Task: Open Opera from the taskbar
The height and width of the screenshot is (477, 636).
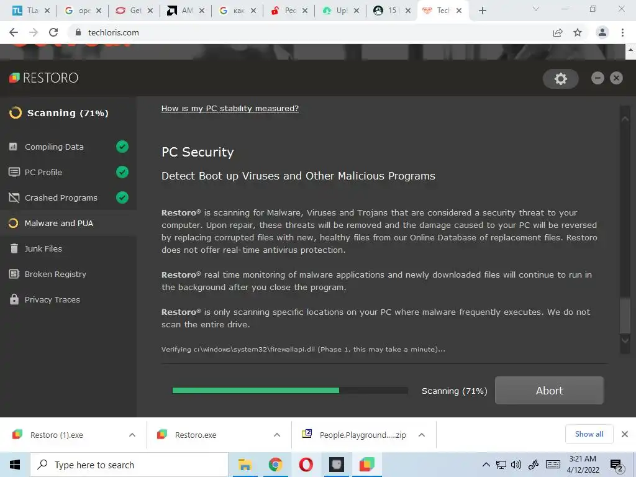Action: point(306,465)
